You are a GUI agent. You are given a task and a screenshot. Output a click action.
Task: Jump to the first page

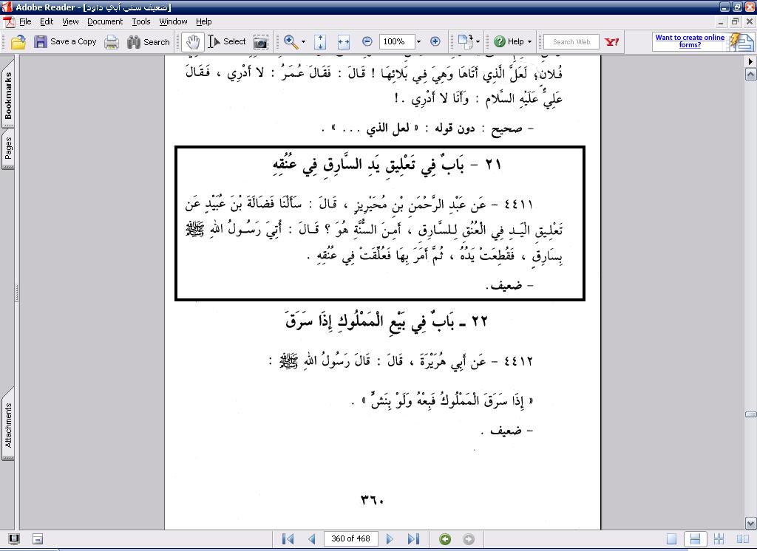[x=288, y=539]
